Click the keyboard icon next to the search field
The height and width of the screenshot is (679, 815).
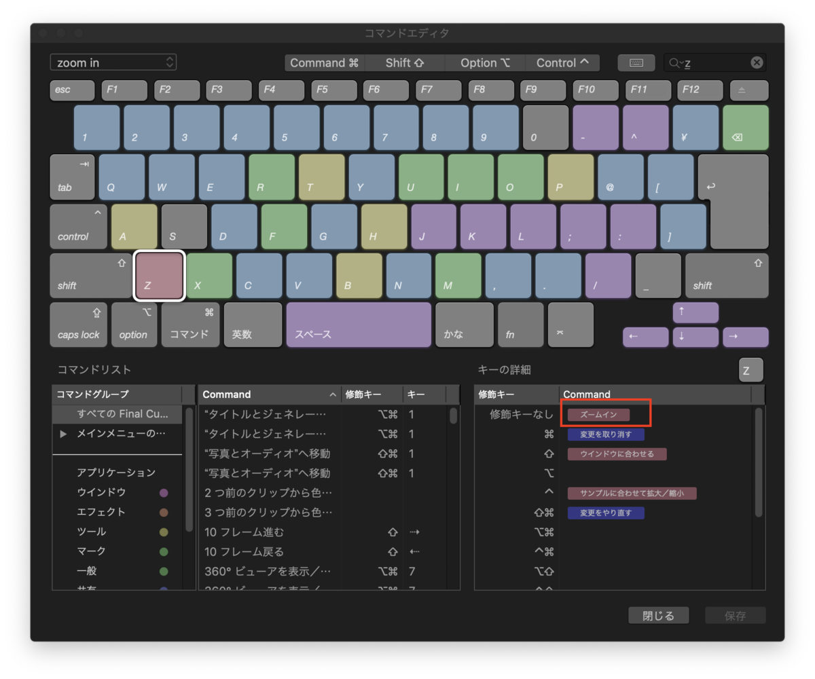click(x=636, y=62)
